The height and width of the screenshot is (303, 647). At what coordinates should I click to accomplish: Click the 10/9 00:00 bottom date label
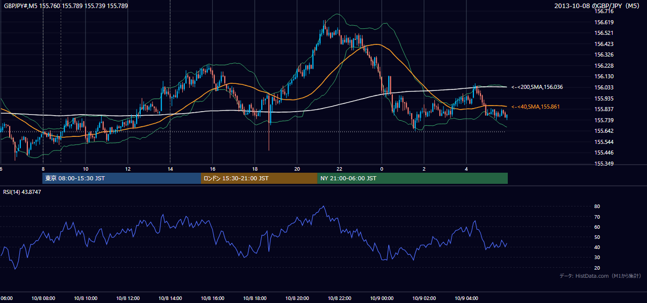point(382,298)
